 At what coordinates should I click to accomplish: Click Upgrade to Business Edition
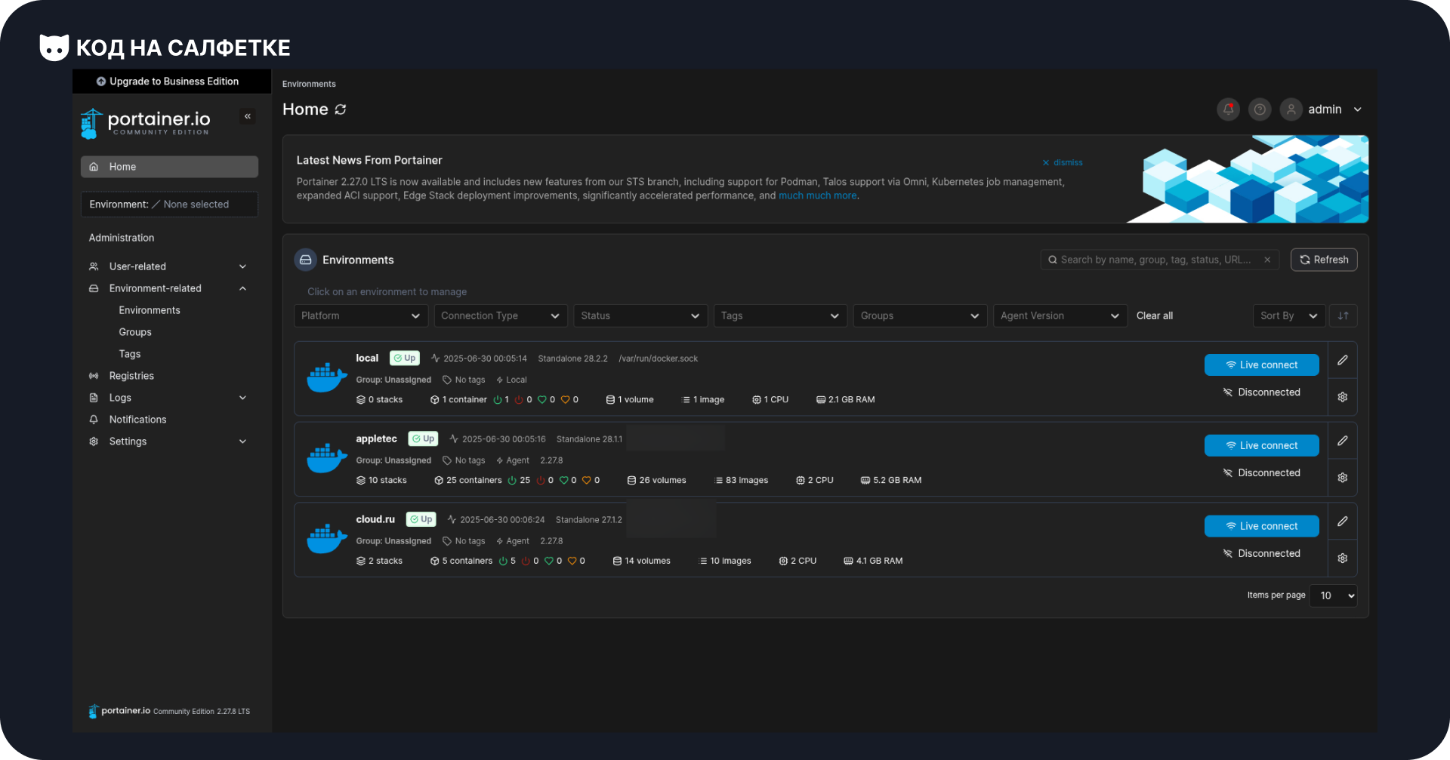171,82
